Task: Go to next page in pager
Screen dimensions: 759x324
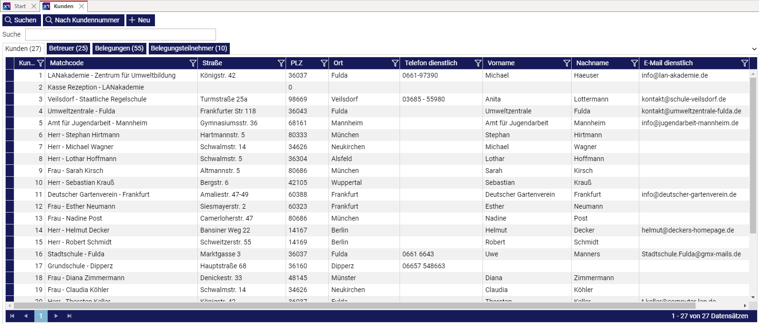Action: [x=56, y=316]
